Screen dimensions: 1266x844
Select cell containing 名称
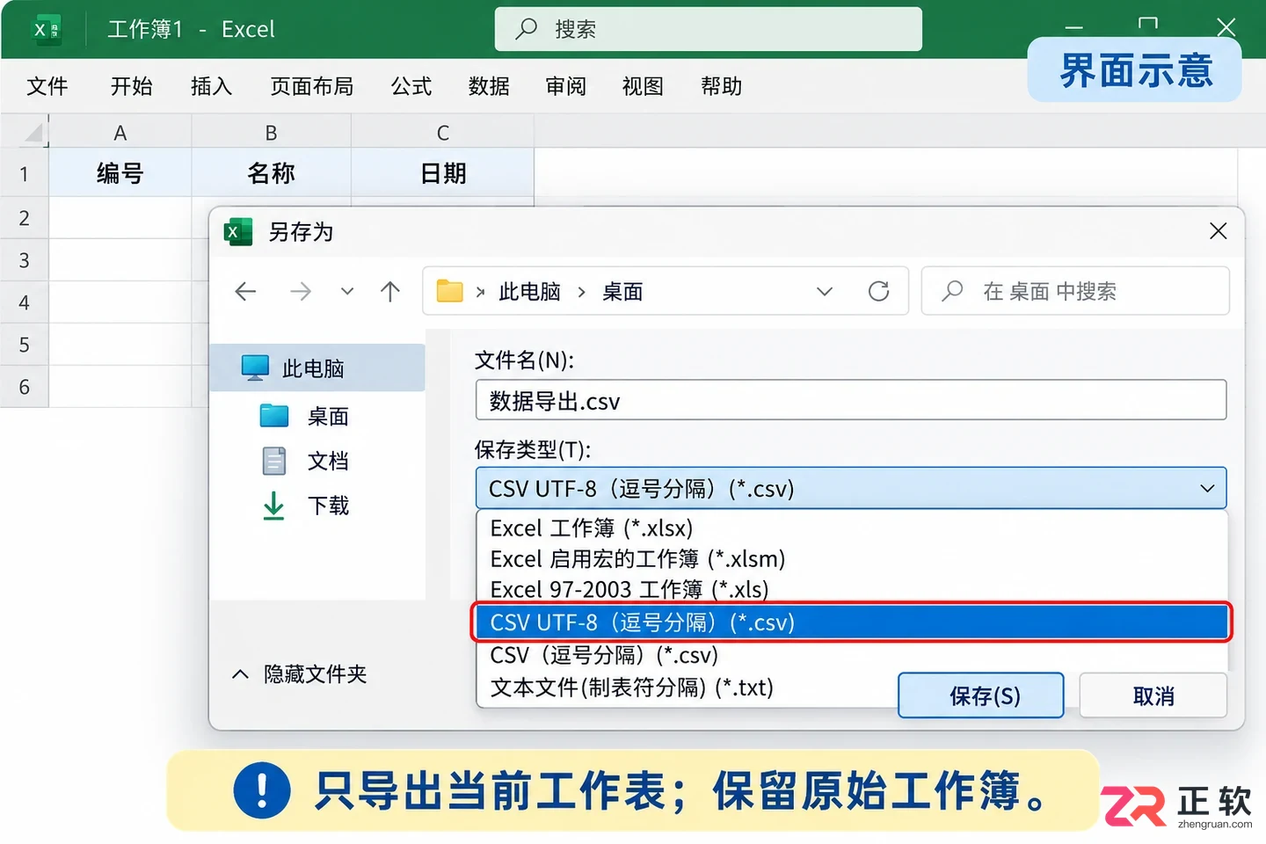point(272,173)
